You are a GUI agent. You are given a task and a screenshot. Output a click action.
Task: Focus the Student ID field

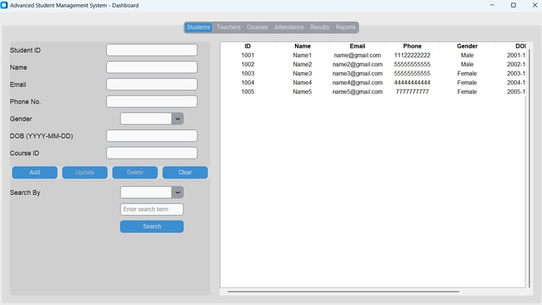pos(152,50)
